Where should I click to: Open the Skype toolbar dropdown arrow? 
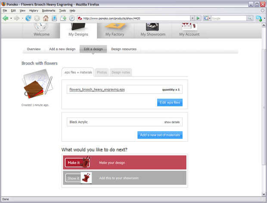point(264,18)
